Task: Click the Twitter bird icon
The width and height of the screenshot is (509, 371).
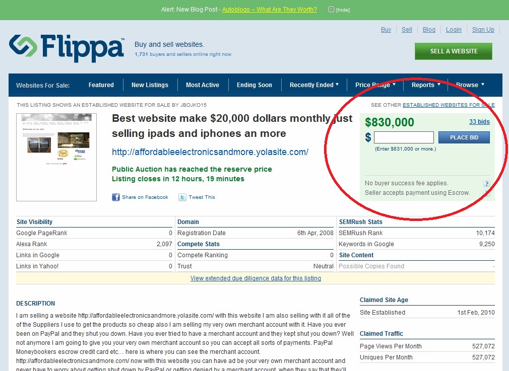Action: (x=182, y=197)
